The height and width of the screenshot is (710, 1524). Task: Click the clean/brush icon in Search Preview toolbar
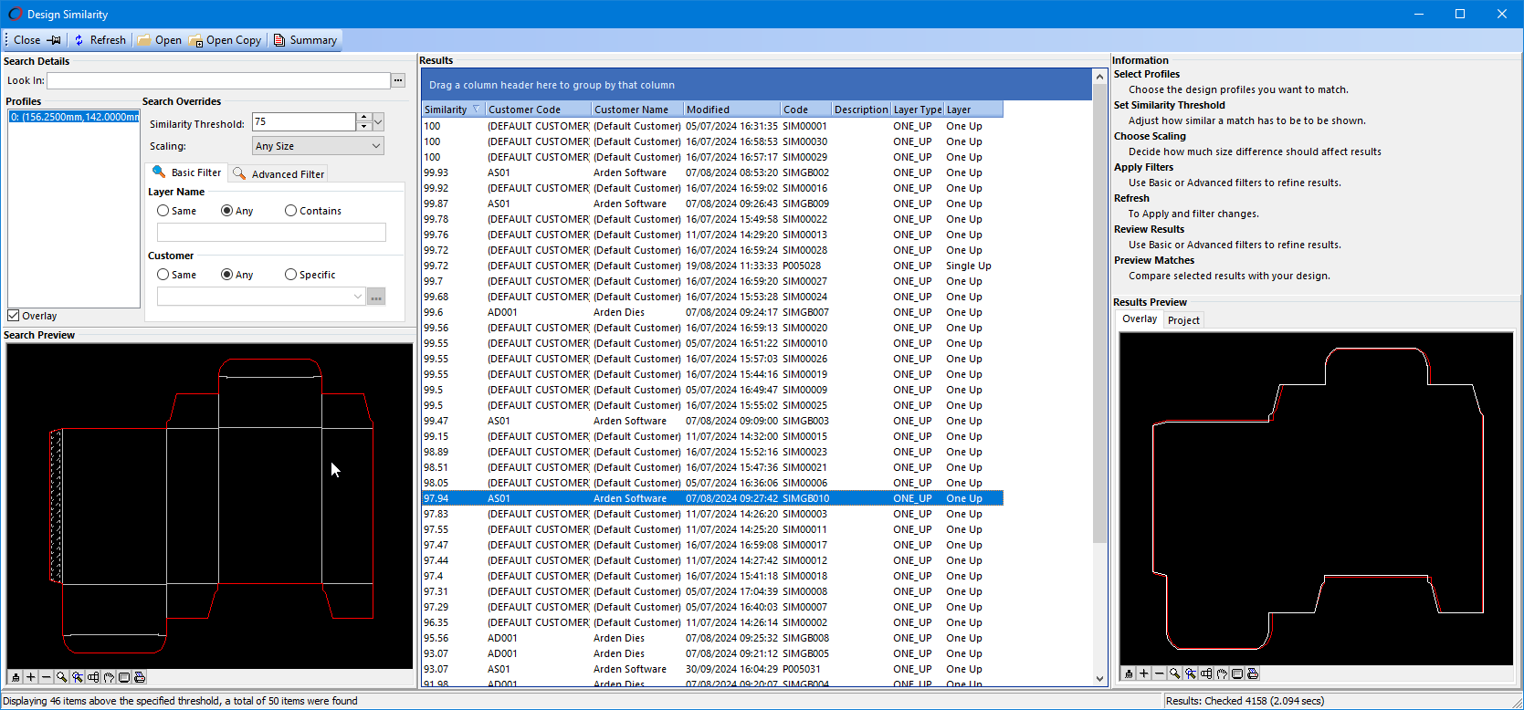coord(16,677)
